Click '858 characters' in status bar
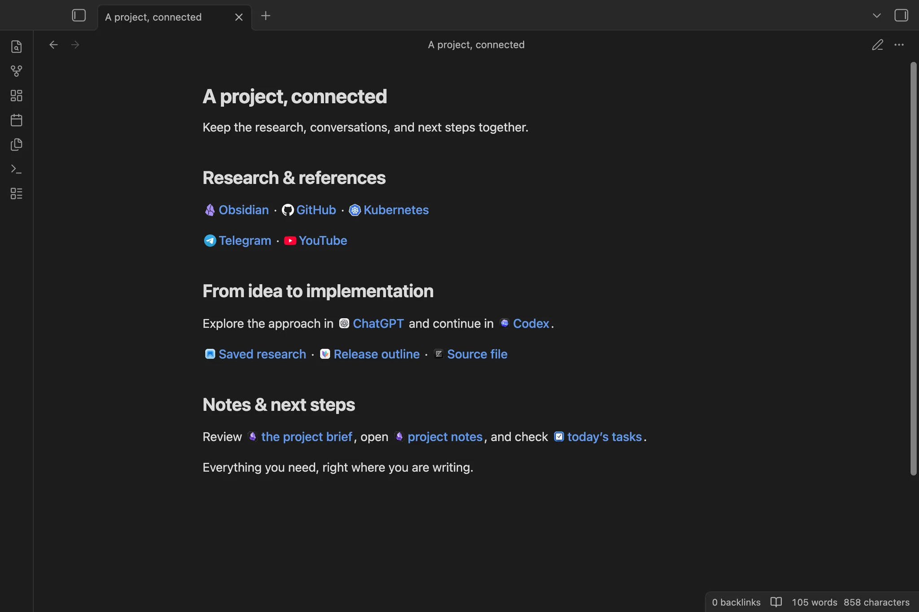Viewport: 919px width, 612px height. point(876,602)
